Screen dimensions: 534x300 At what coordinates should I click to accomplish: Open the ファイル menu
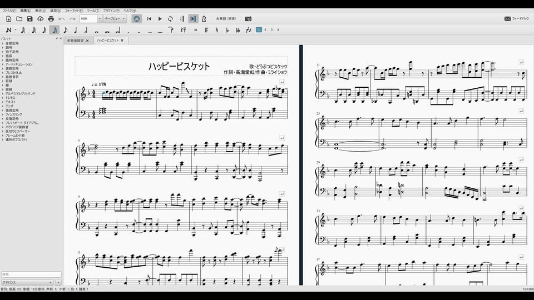point(9,11)
